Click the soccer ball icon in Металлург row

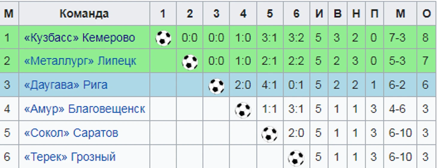[190, 62]
